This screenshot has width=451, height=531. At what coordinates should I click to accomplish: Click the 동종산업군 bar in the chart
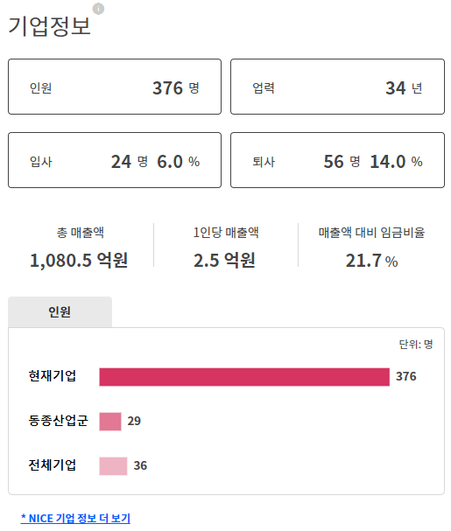110,422
